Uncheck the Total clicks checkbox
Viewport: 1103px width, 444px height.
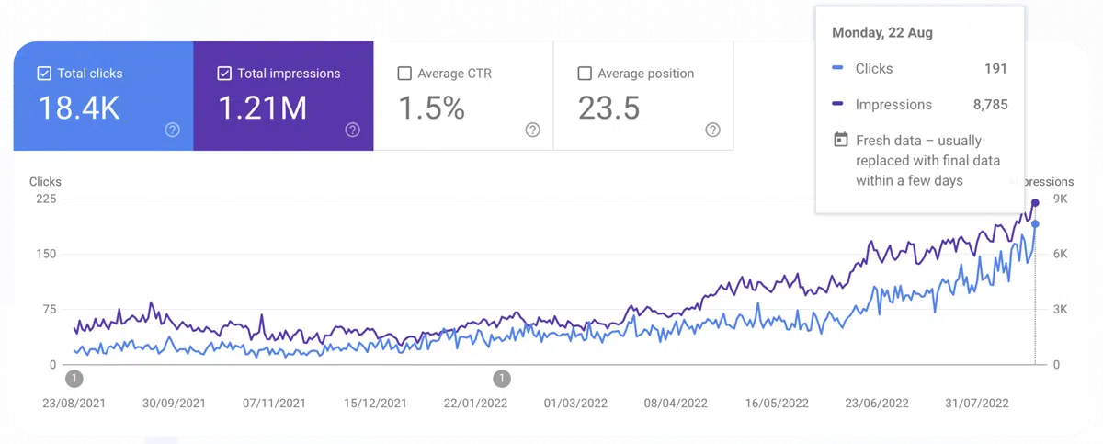[44, 74]
